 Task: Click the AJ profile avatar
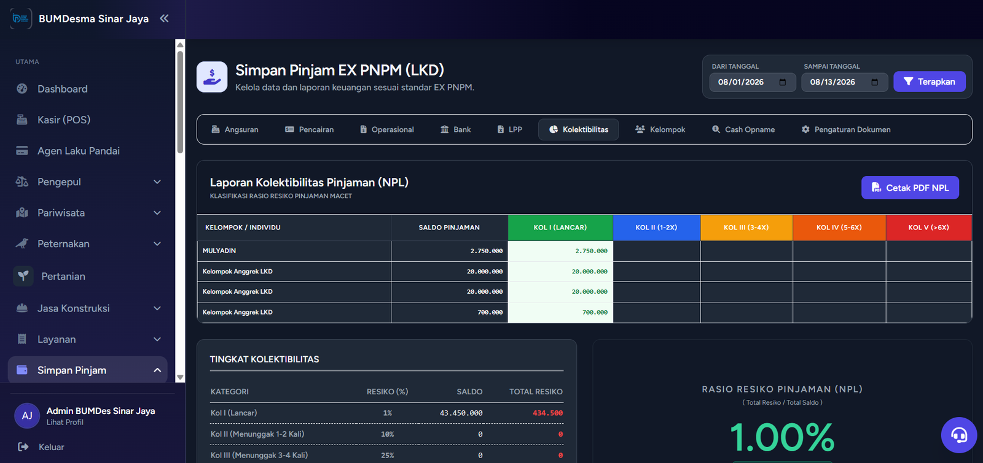tap(27, 416)
